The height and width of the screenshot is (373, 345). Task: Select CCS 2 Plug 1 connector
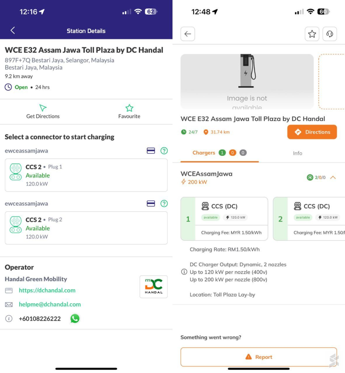86,175
